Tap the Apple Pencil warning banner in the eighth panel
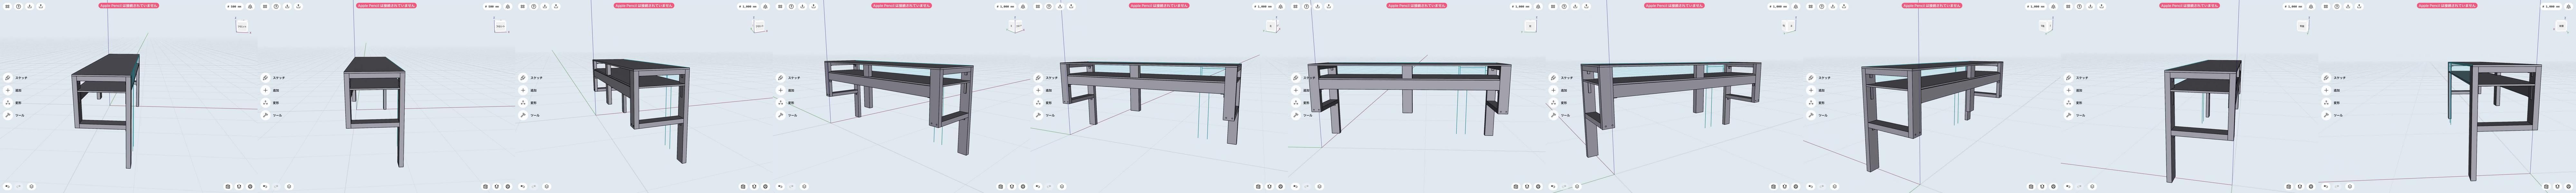The width and height of the screenshot is (2576, 193). click(x=1932, y=6)
